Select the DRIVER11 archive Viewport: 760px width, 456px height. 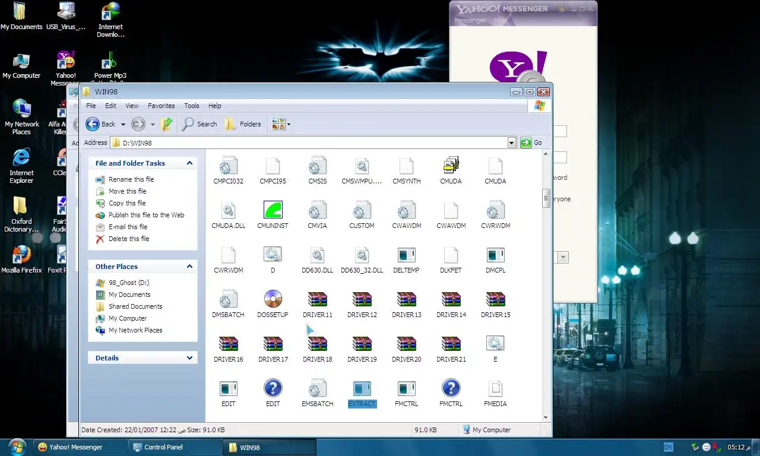point(317,305)
